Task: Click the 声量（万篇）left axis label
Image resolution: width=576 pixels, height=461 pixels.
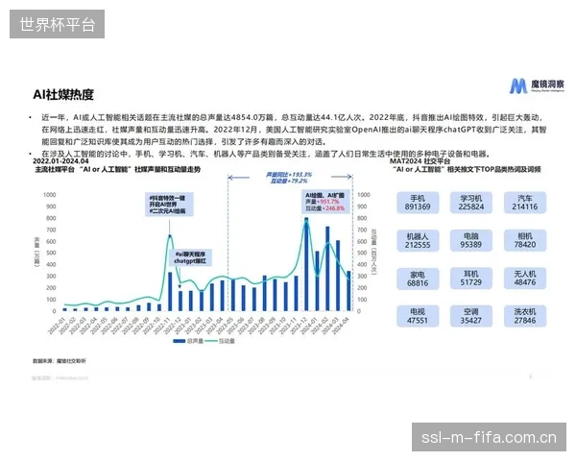Action: pos(36,252)
